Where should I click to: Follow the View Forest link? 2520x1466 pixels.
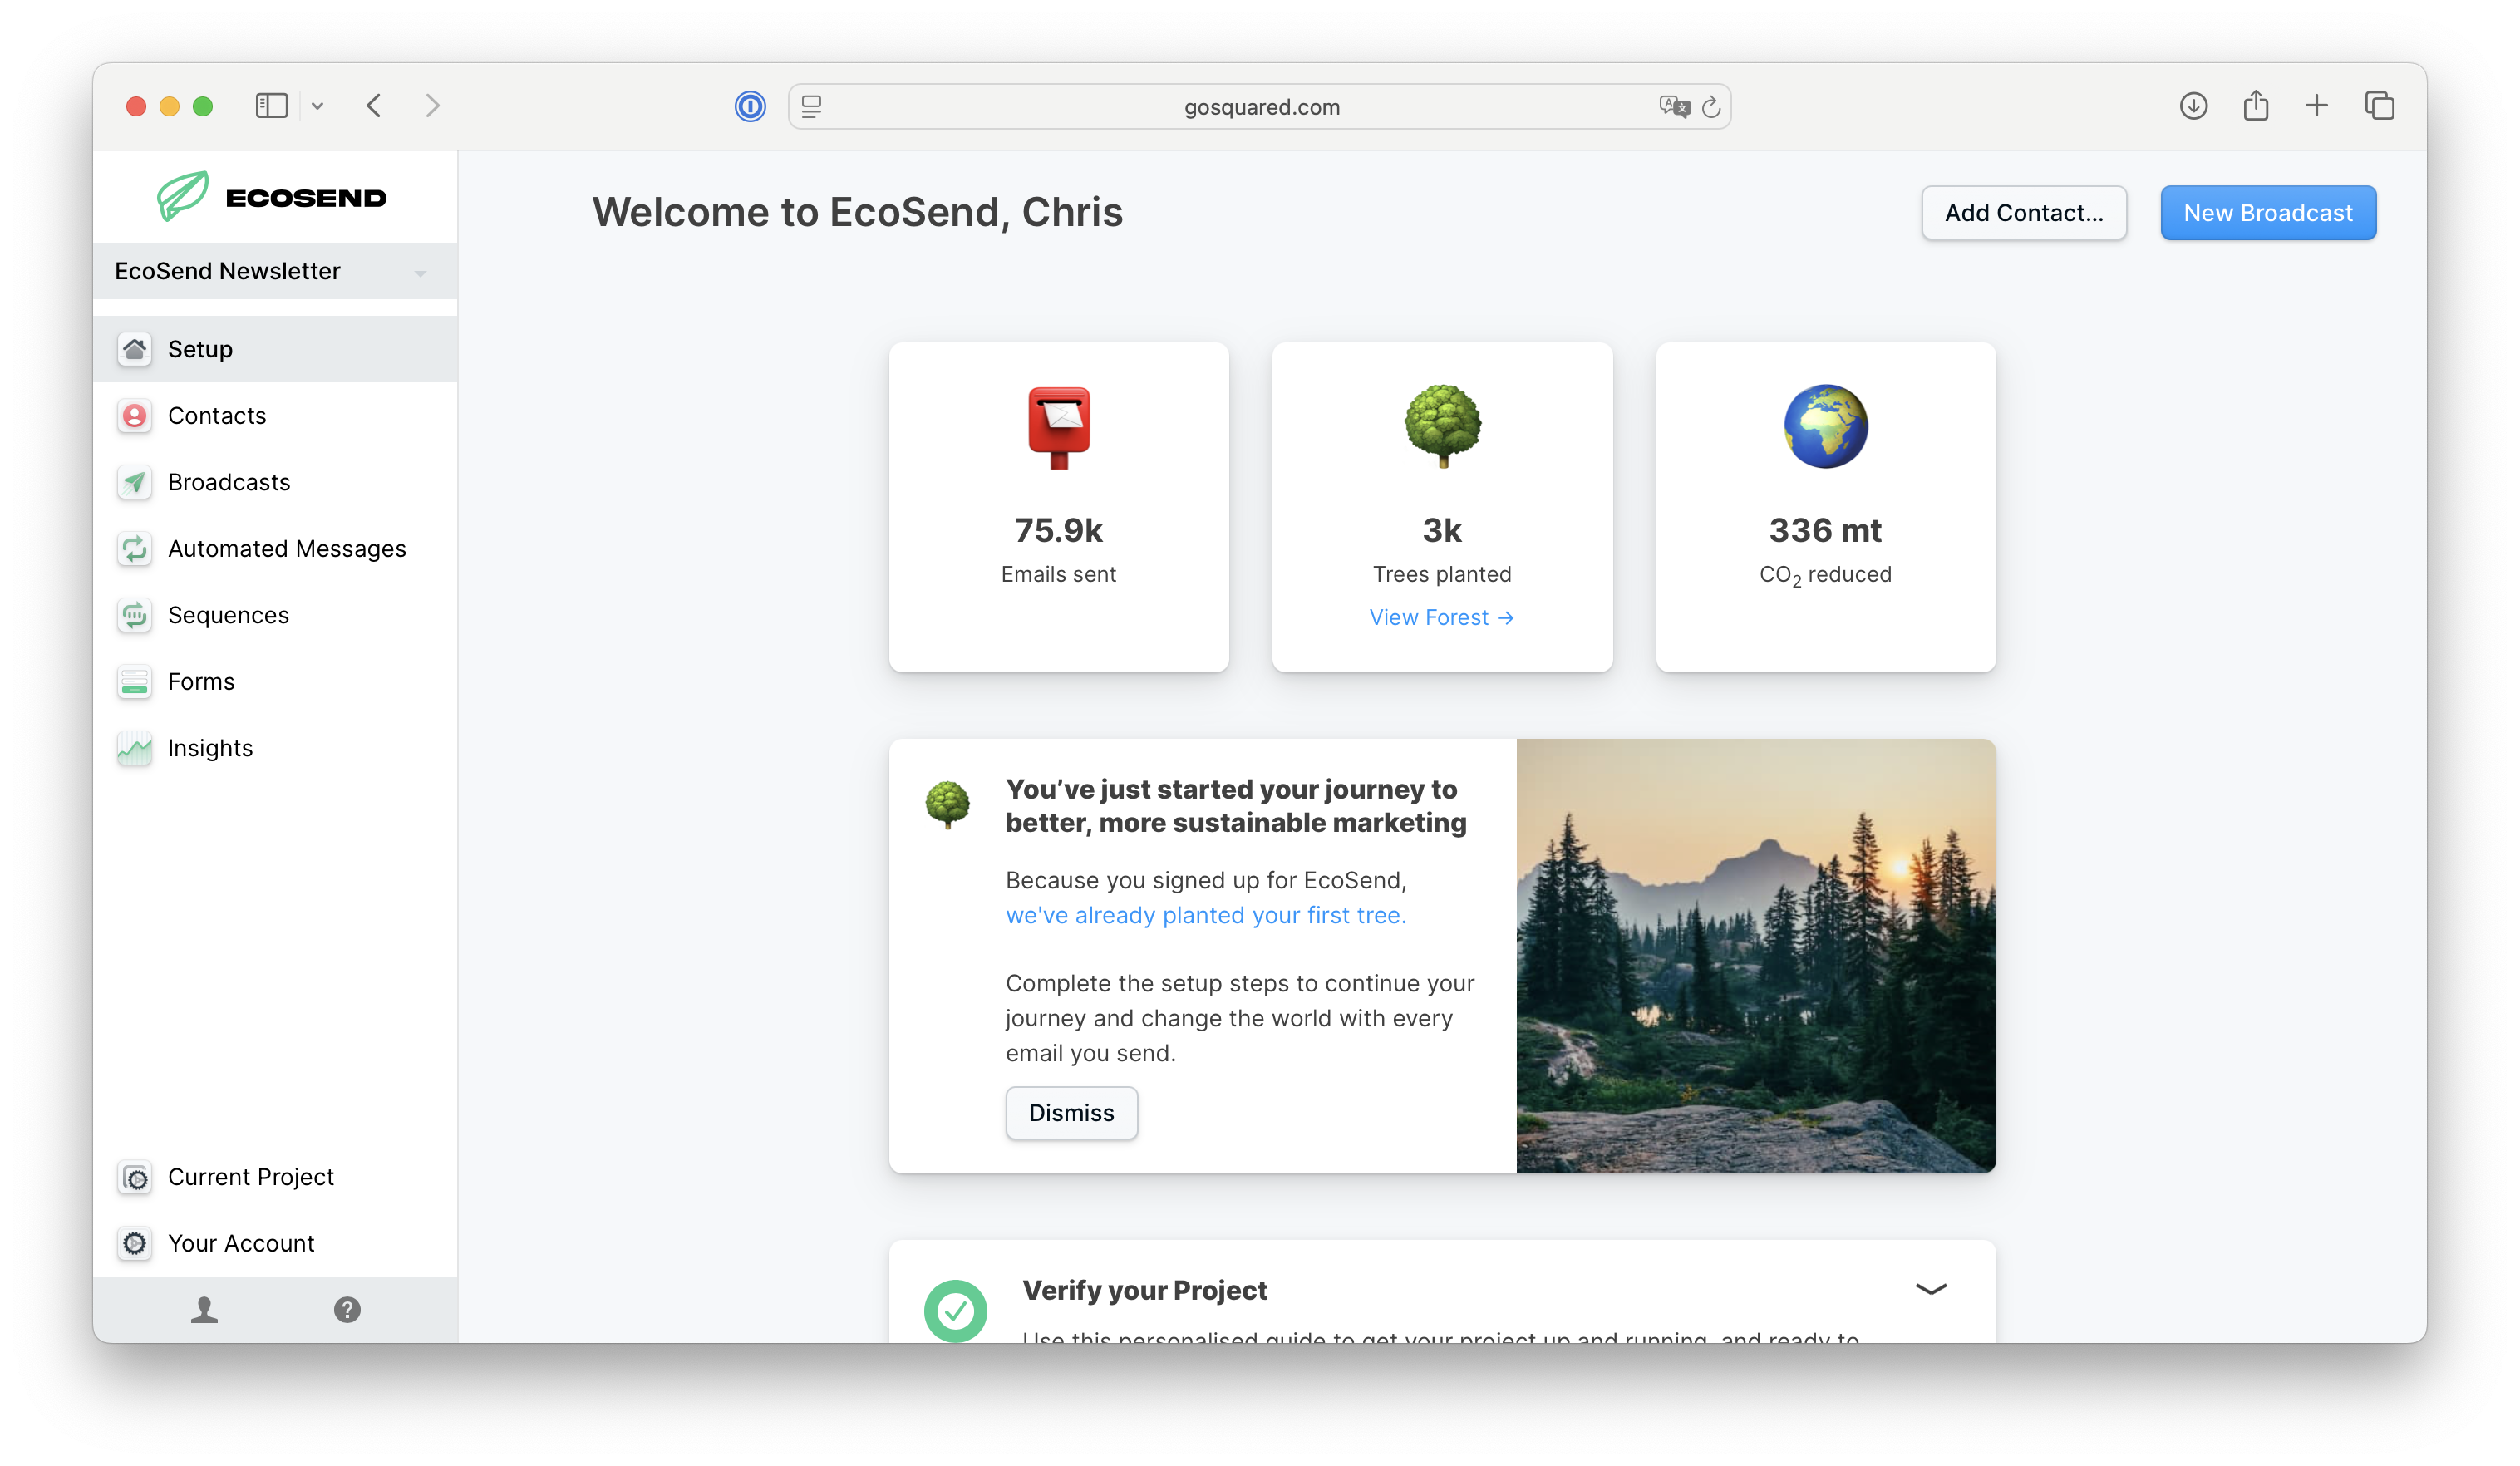click(x=1441, y=617)
